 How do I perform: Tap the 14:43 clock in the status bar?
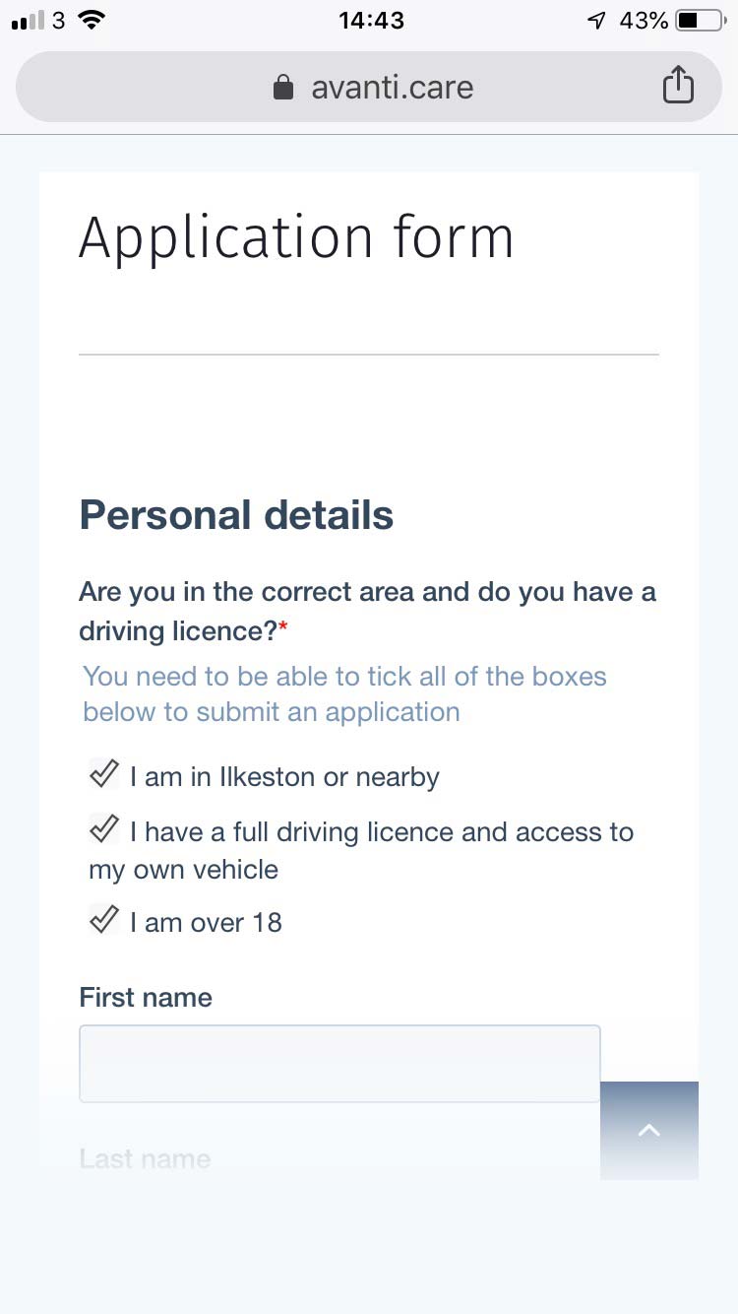[x=371, y=20]
